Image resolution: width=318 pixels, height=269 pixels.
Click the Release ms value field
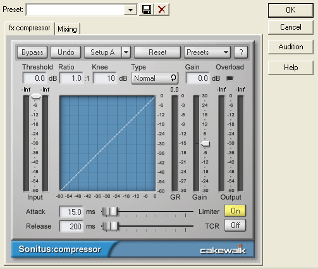tap(71, 226)
